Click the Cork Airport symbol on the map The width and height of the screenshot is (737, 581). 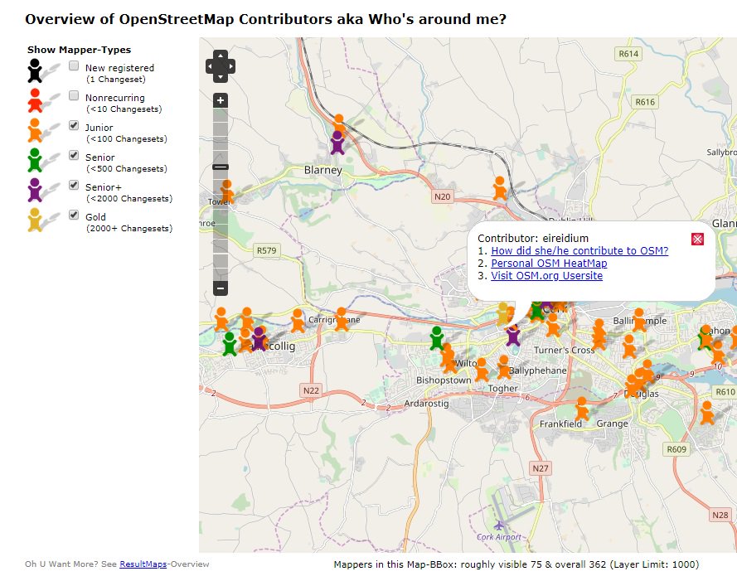point(499,525)
